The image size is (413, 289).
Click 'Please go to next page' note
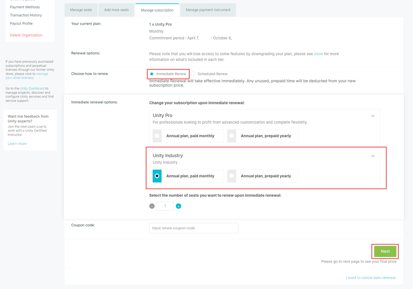tap(359, 261)
